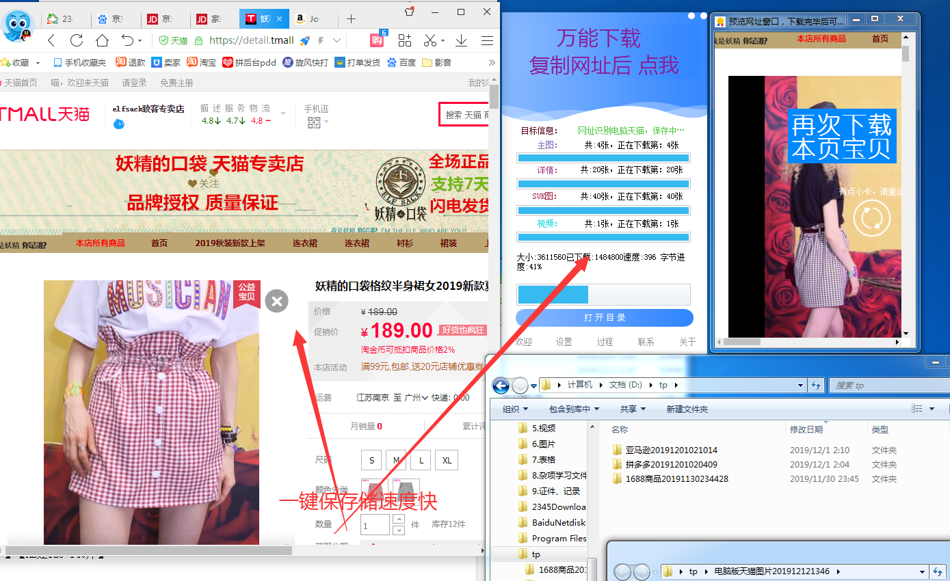950x581 pixels.
Task: Open 联系 tab in downloader app
Action: point(646,342)
